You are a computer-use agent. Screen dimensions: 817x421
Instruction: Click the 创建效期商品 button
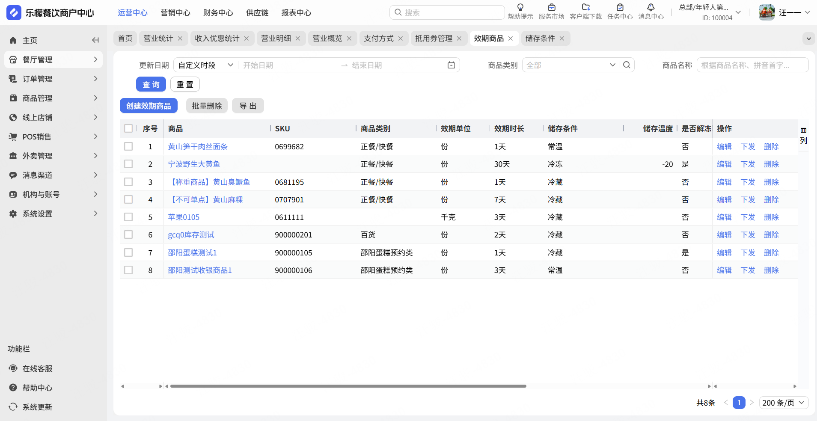pos(149,106)
